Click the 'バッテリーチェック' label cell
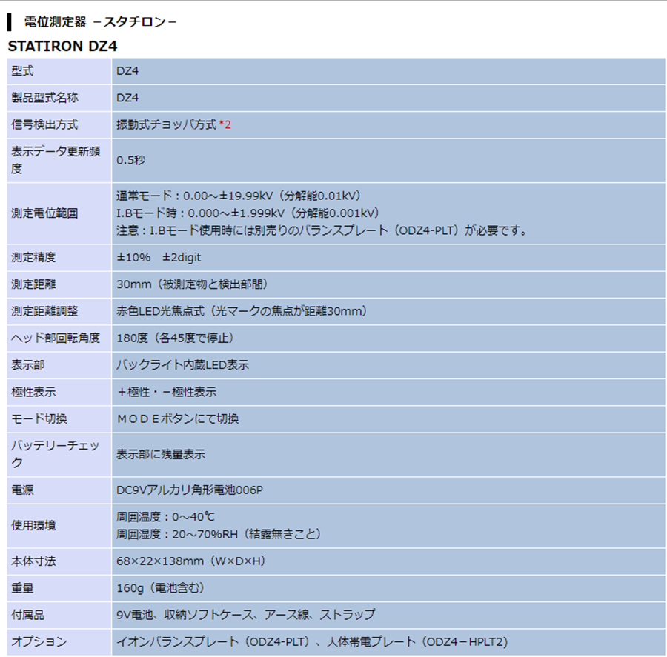This screenshot has height=657, width=667. (59, 454)
